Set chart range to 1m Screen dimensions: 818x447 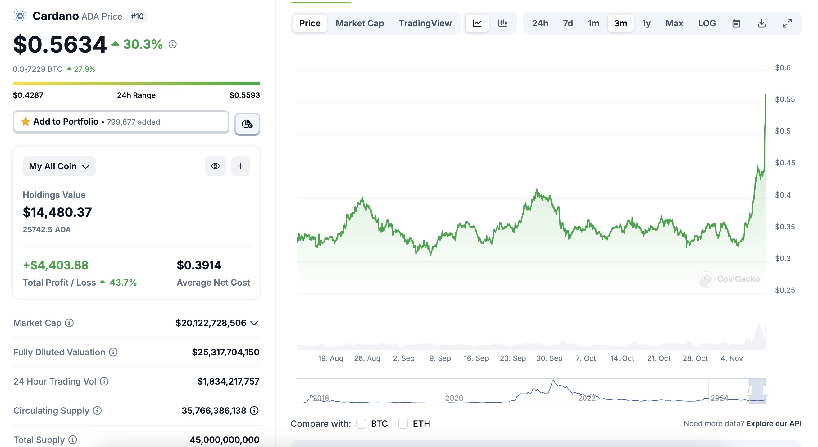(593, 23)
